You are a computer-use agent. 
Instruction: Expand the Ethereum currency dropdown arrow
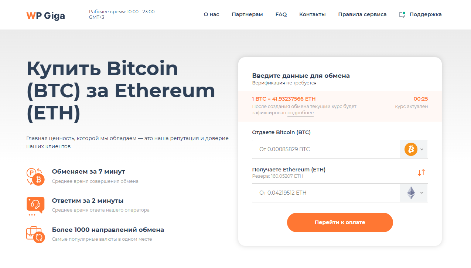[422, 193]
